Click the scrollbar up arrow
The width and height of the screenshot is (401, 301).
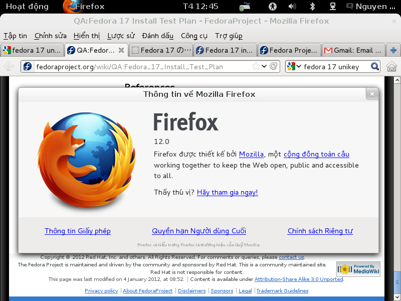397,80
